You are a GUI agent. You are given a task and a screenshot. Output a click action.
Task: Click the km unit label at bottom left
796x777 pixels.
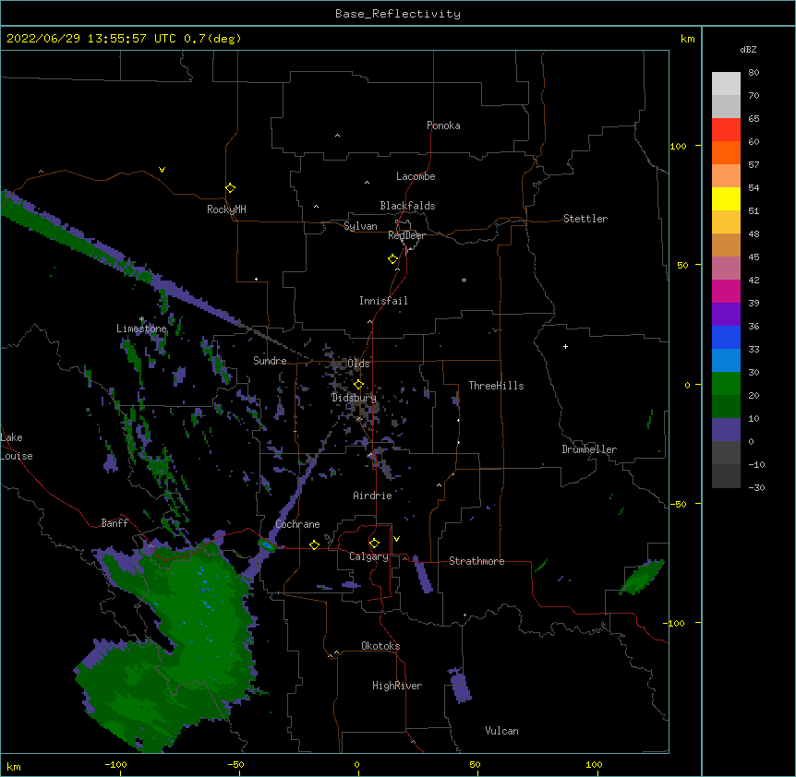(14, 766)
